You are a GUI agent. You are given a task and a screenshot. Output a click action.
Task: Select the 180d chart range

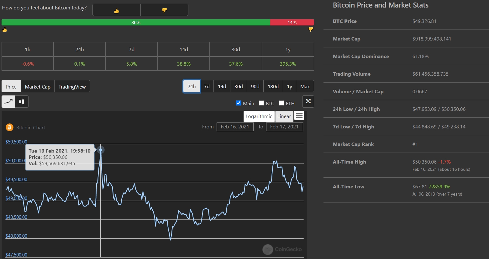pyautogui.click(x=273, y=86)
